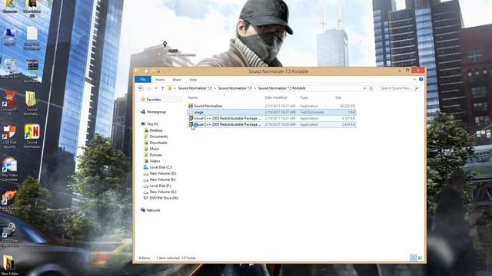
Task: Open Music in the navigation pane
Action: pos(154,149)
